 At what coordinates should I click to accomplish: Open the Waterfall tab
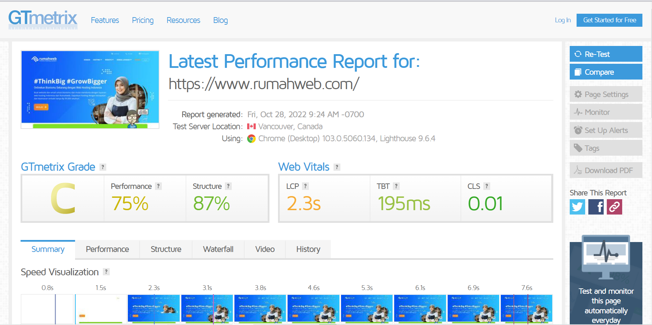coord(218,249)
